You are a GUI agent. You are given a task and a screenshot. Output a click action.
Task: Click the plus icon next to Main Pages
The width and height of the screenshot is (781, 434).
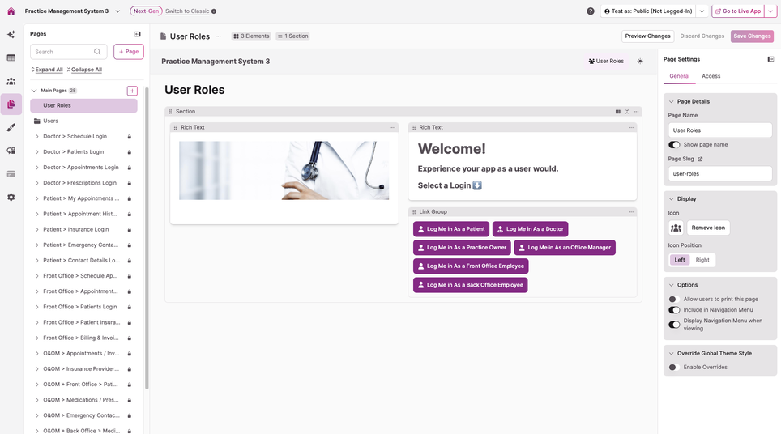132,91
